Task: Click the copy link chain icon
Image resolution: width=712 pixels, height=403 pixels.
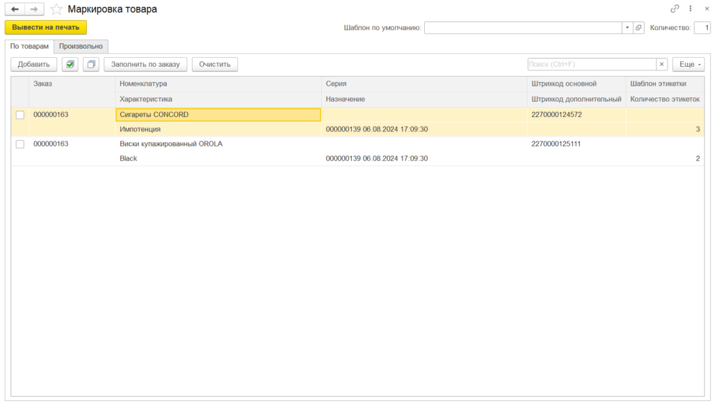Action: tap(674, 9)
